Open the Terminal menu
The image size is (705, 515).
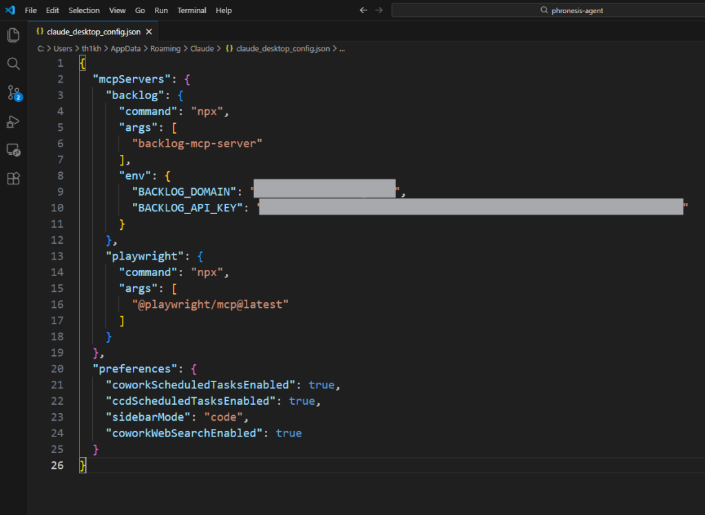pyautogui.click(x=191, y=10)
